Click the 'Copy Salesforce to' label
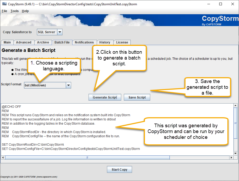This screenshot has width=239, height=181. (17, 32)
